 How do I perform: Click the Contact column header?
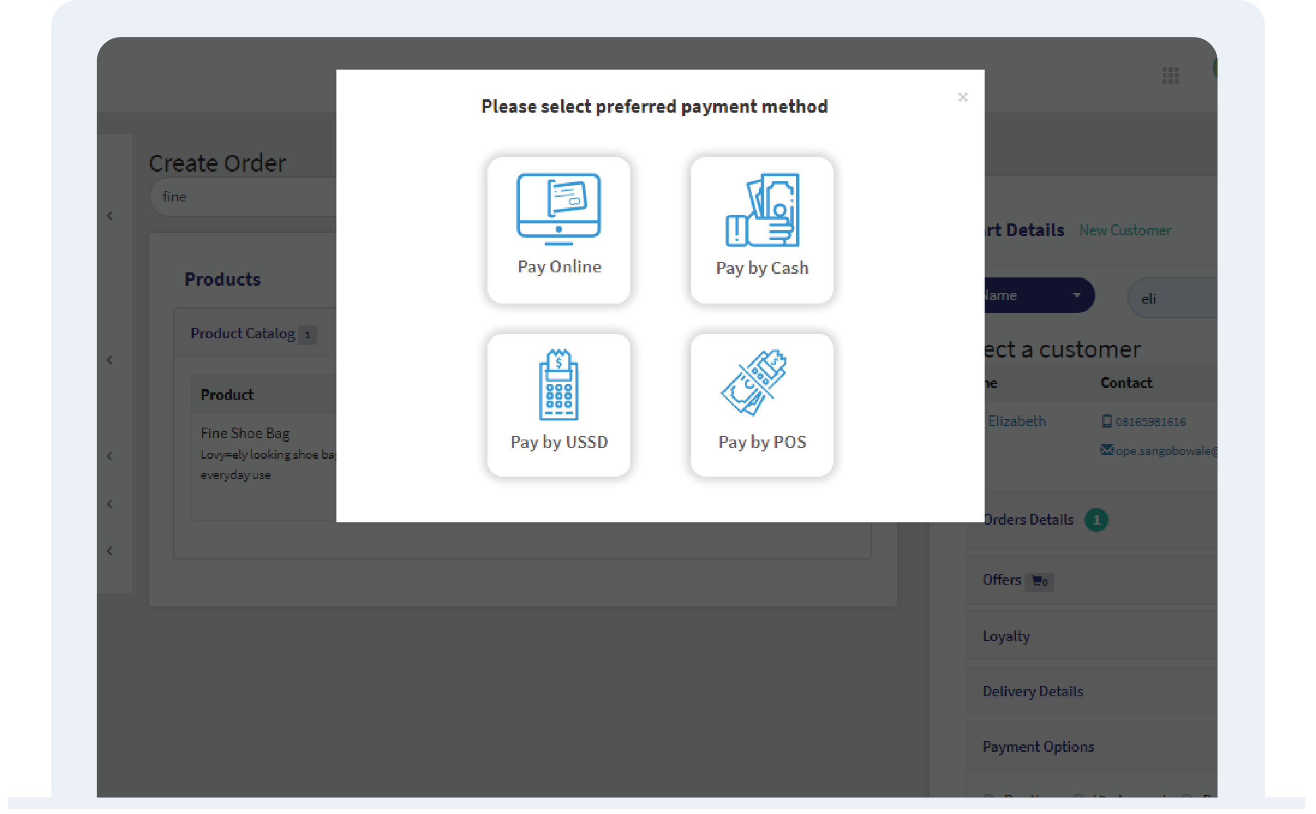coord(1126,383)
